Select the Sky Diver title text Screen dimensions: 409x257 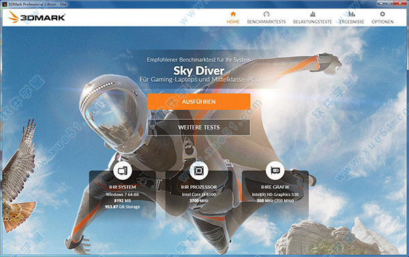[199, 71]
